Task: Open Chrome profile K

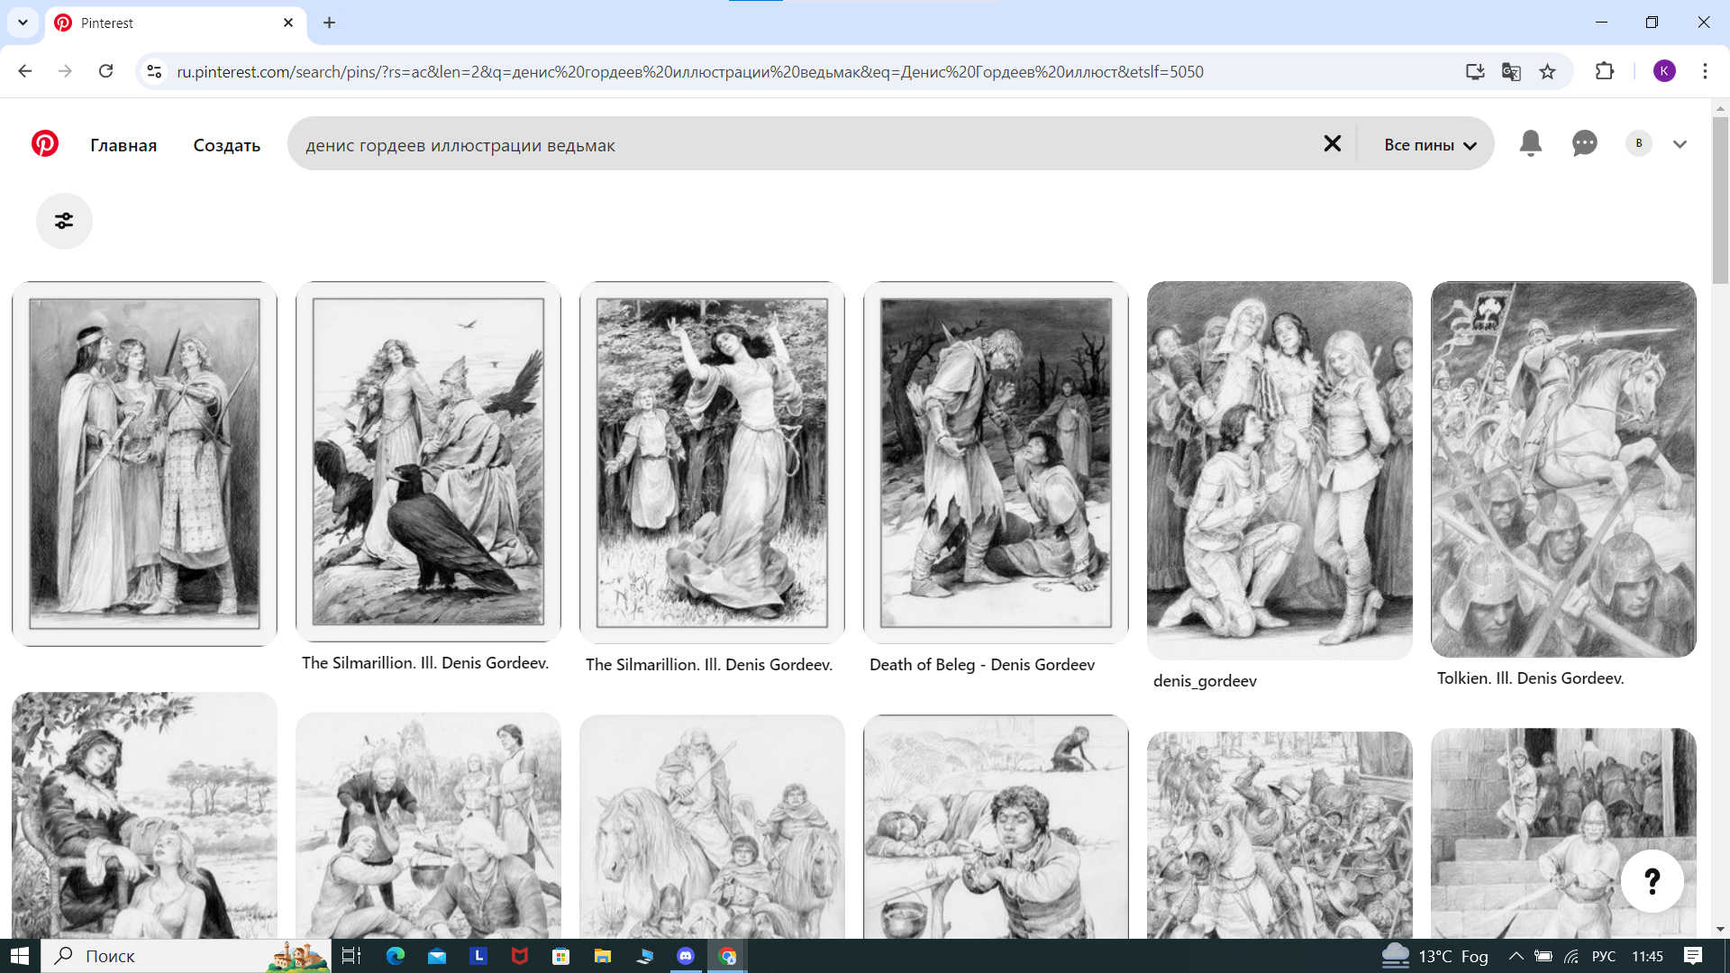Action: 1664,71
